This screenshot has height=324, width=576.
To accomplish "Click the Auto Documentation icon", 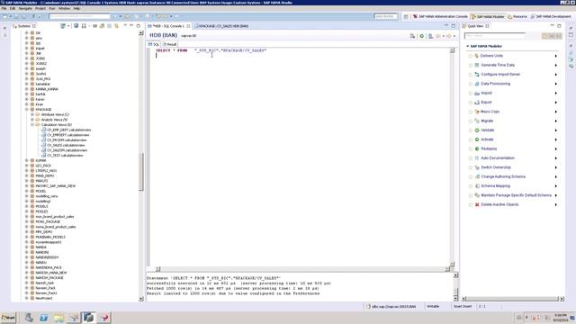I will pos(477,158).
